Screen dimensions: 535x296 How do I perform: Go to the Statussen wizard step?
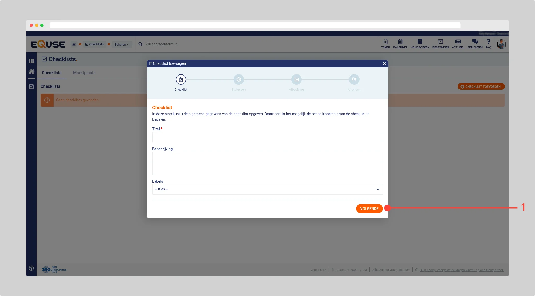[x=238, y=79]
